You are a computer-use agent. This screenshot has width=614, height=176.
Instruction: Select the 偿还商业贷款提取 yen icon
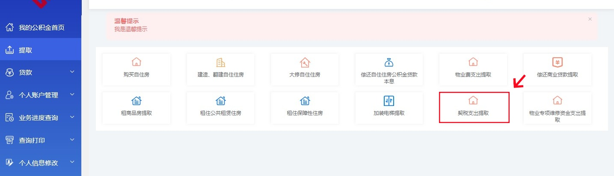(x=557, y=62)
